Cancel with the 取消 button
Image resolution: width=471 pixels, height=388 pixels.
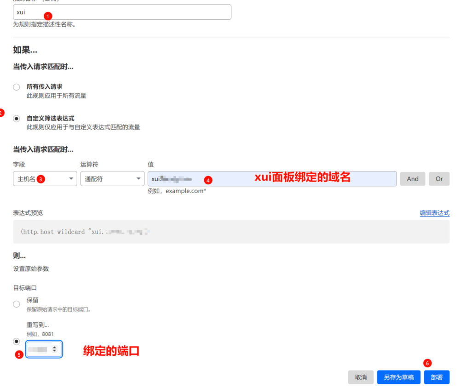click(361, 377)
